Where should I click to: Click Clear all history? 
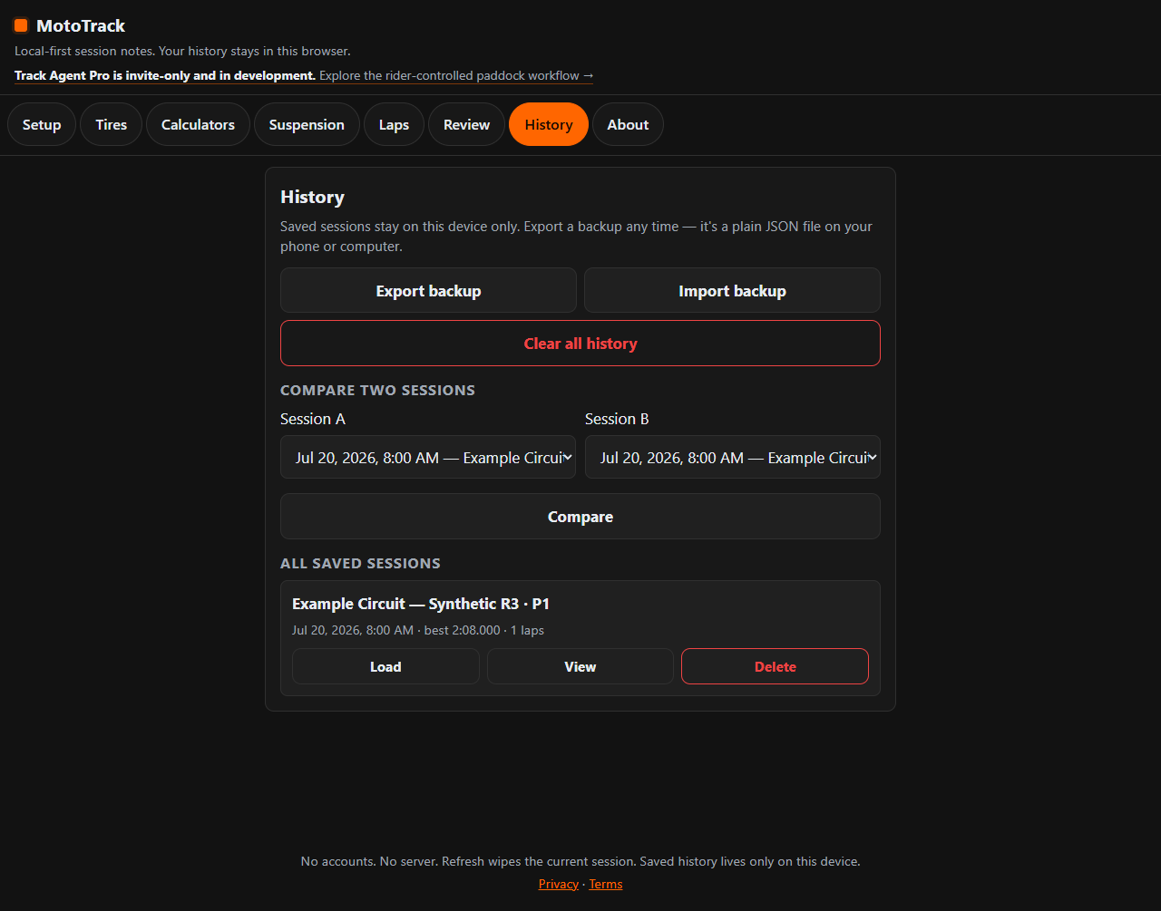pyautogui.click(x=580, y=343)
